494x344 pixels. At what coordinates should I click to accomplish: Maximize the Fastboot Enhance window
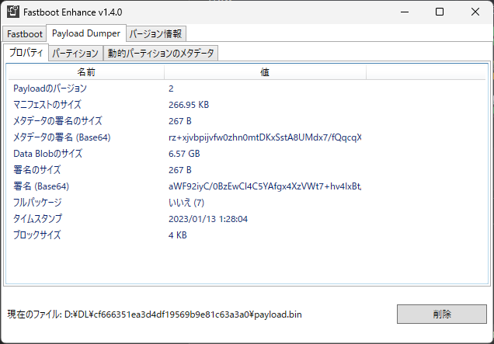click(440, 12)
